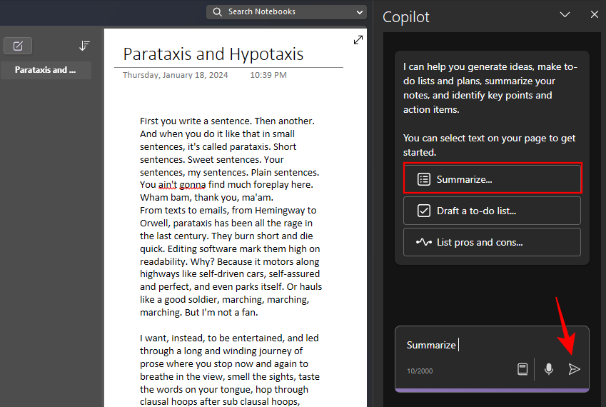Click the misspelled word "gonna"
This screenshot has height=407, width=606.
tap(193, 185)
